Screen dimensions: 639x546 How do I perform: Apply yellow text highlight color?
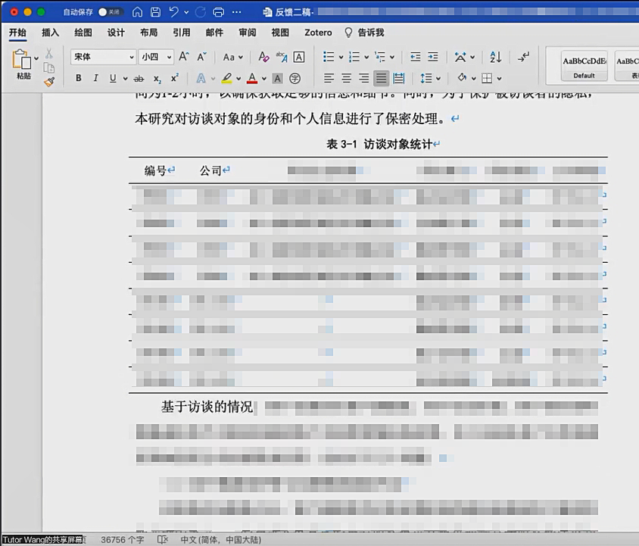227,78
